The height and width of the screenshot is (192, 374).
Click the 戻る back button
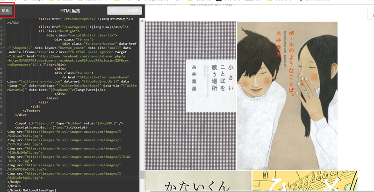6,10
